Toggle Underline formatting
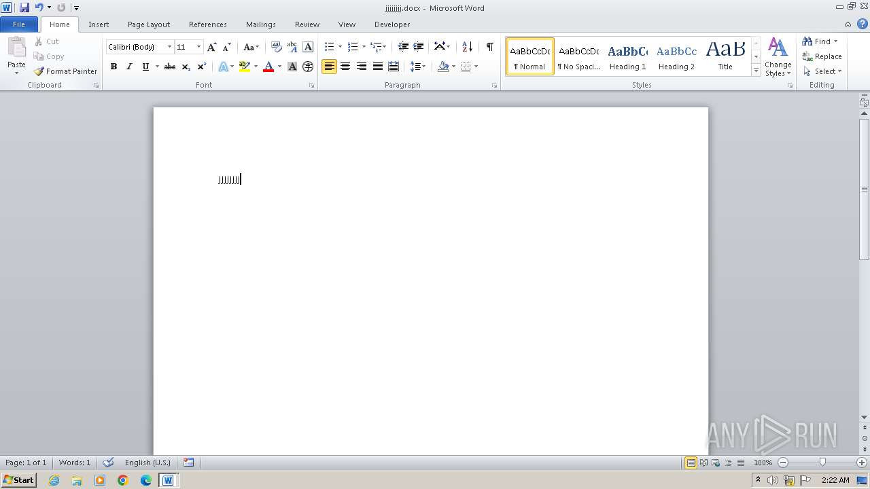Screen dimensions: 870x489 145,67
